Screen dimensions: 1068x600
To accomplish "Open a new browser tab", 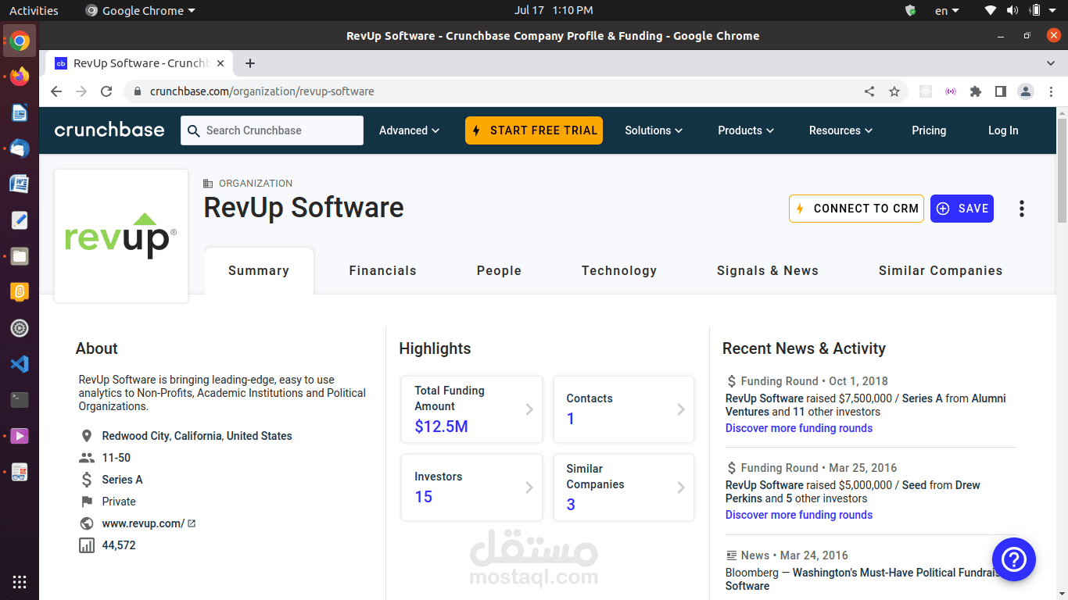I will click(250, 63).
